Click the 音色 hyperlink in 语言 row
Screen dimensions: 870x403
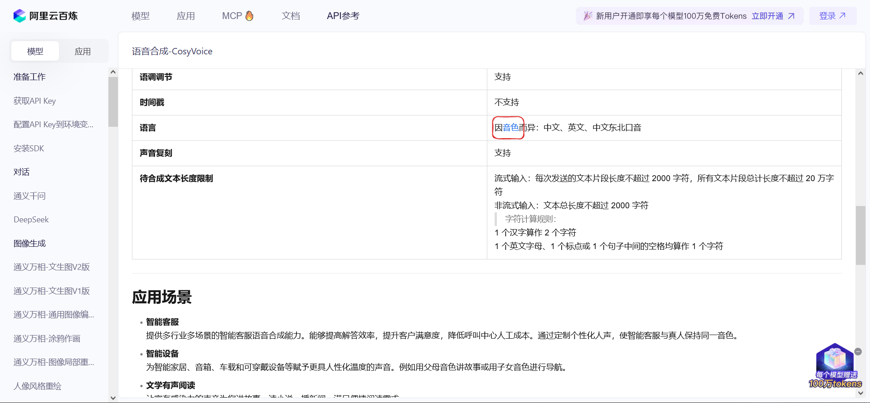[x=511, y=128]
